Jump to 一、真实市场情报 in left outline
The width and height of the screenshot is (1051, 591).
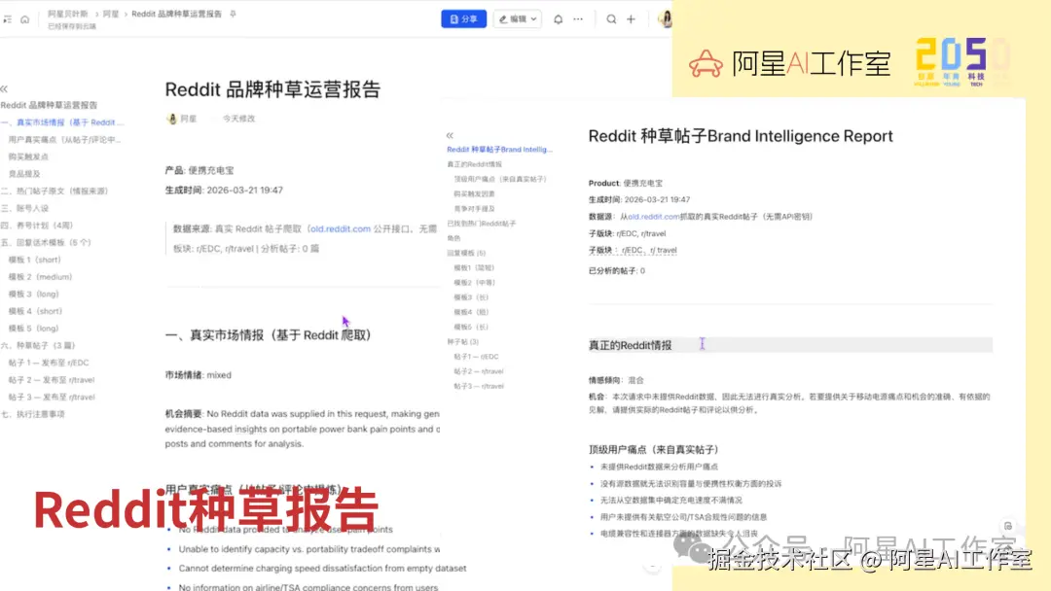[62, 122]
